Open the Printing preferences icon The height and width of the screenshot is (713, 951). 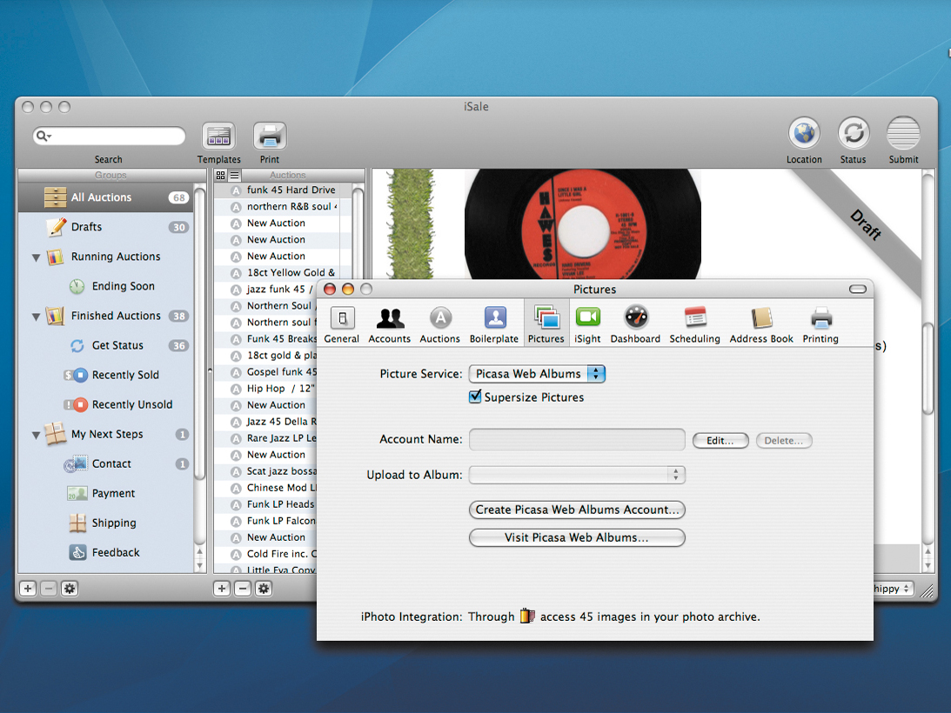click(x=820, y=323)
